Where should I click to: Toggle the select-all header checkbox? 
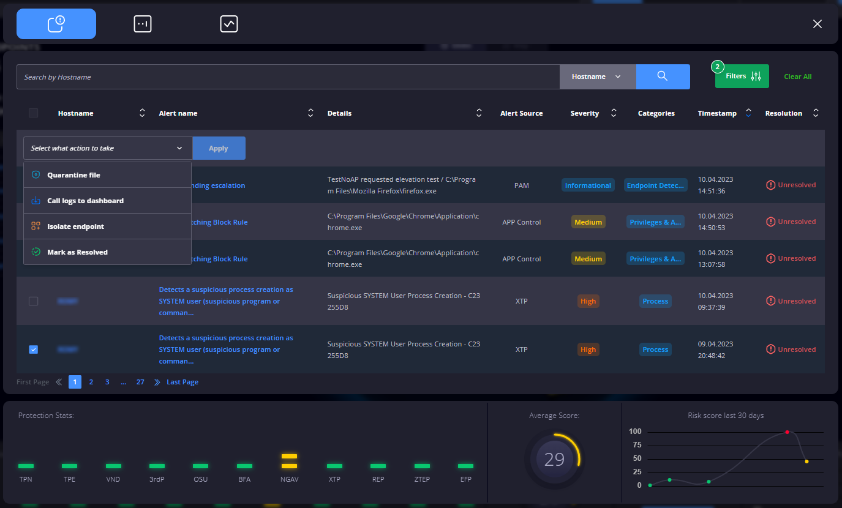coord(34,113)
